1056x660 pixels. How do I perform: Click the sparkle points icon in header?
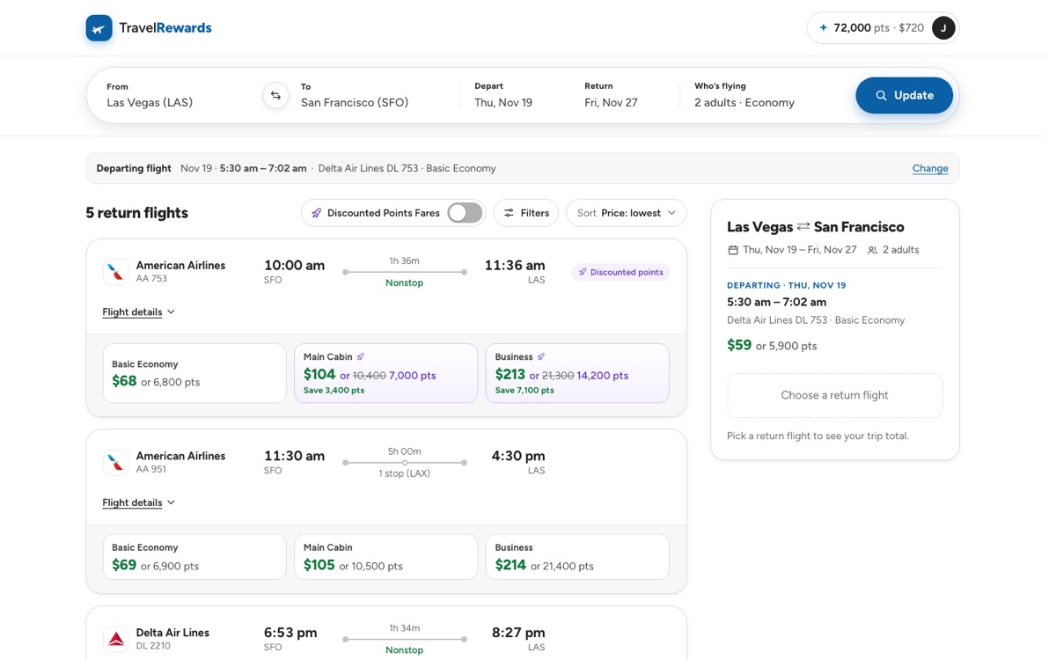(824, 28)
